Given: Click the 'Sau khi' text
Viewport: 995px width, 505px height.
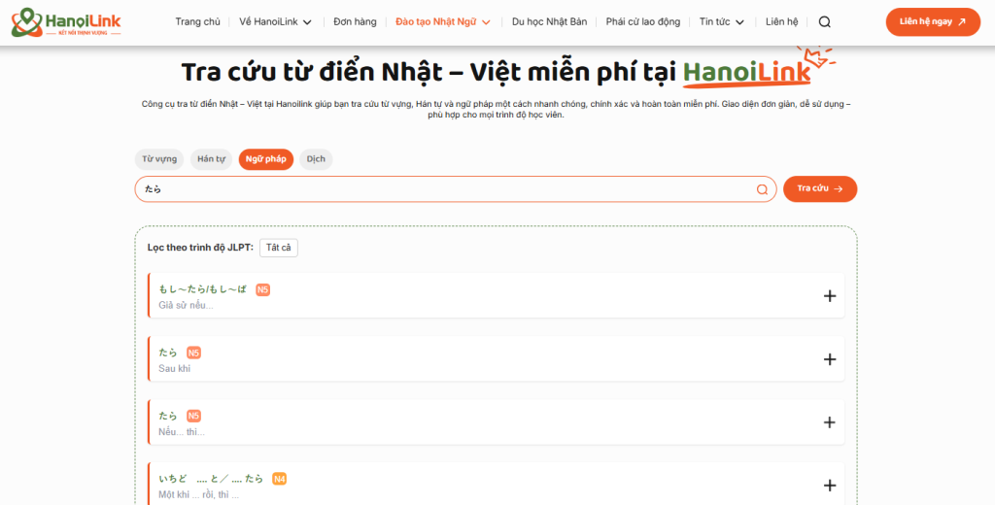Looking at the screenshot, I should [x=175, y=369].
